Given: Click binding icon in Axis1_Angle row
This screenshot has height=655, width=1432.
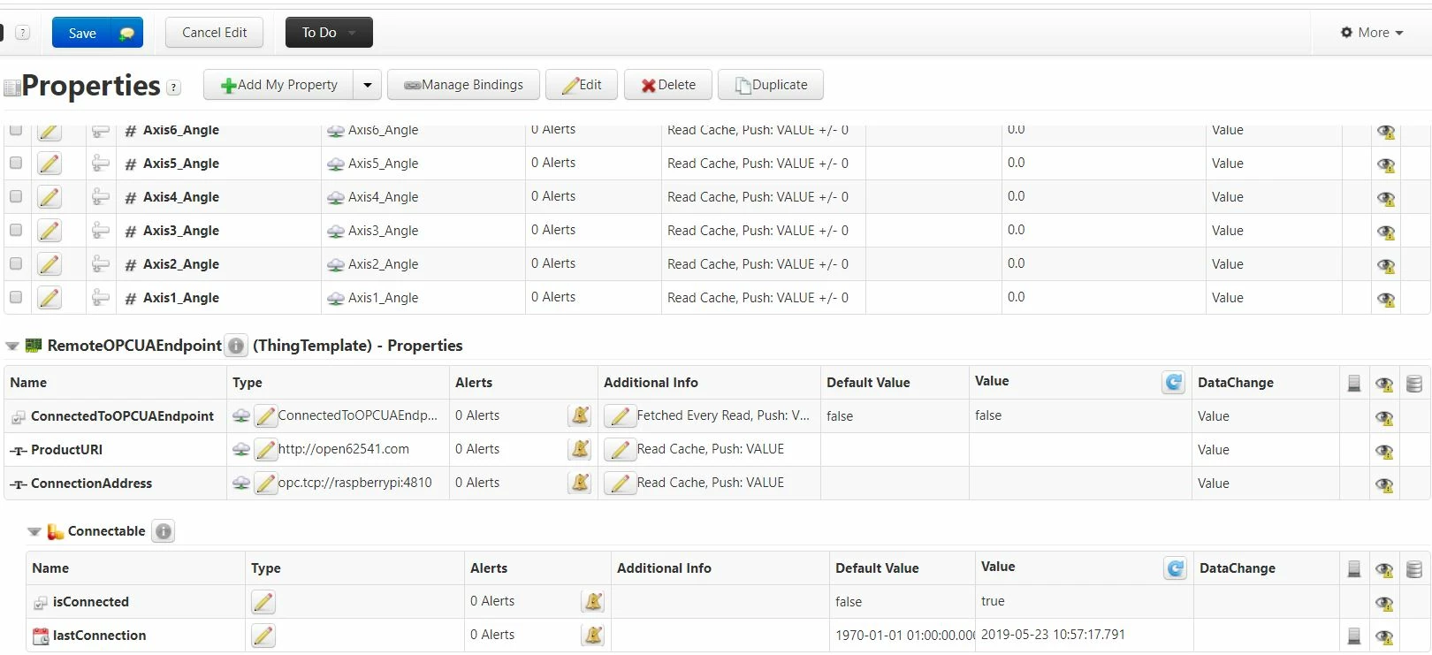Looking at the screenshot, I should pyautogui.click(x=101, y=298).
